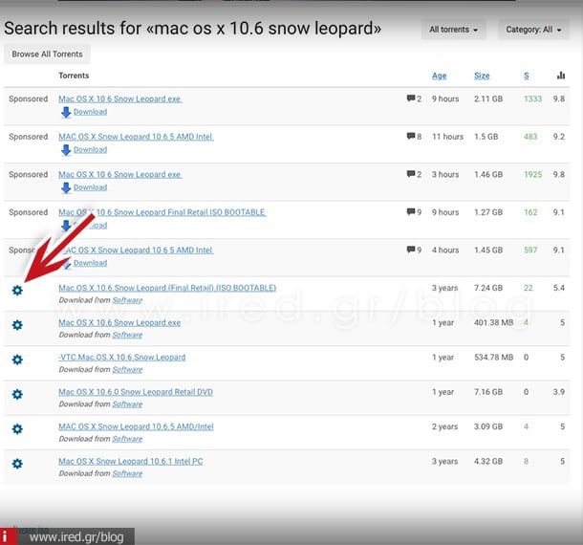Image resolution: width=583 pixels, height=545 pixels.
Task: Click blue download arrow icon in 2.11 GB sponsored row
Action: [66, 112]
